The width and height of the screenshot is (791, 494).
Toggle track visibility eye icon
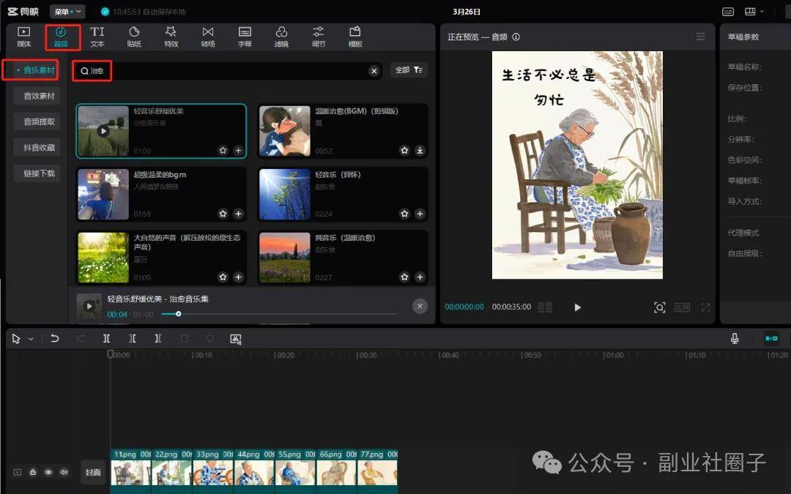point(48,473)
